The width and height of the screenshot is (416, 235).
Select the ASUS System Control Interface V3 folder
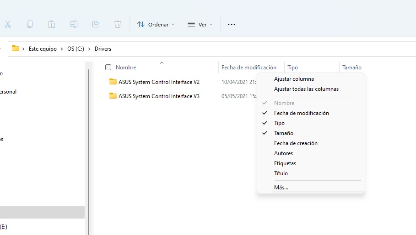tap(159, 96)
